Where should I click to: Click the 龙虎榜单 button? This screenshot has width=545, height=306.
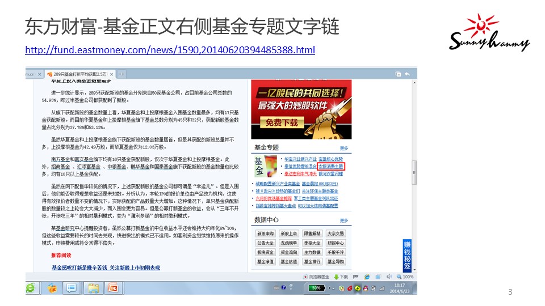coord(289,243)
